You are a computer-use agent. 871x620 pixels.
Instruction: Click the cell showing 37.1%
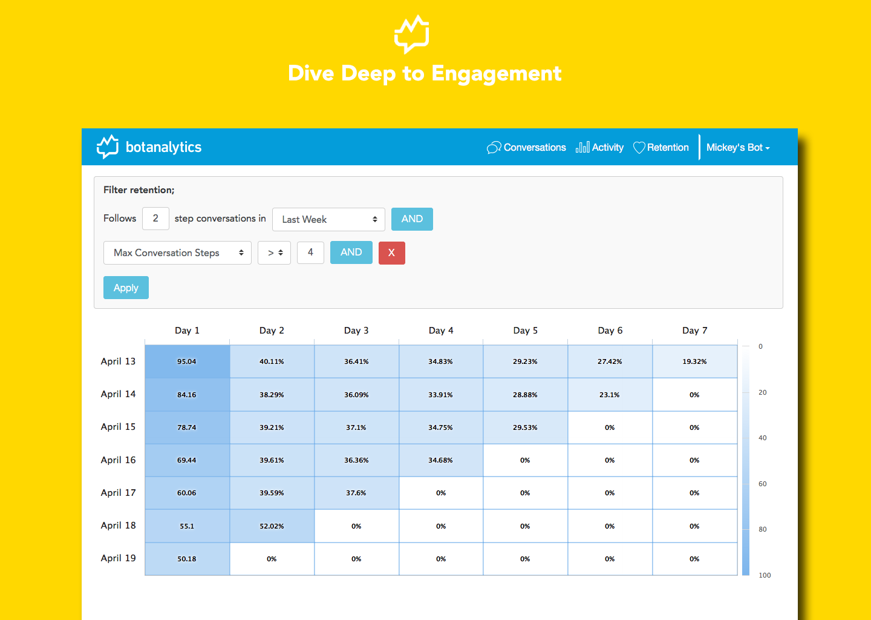click(x=356, y=427)
